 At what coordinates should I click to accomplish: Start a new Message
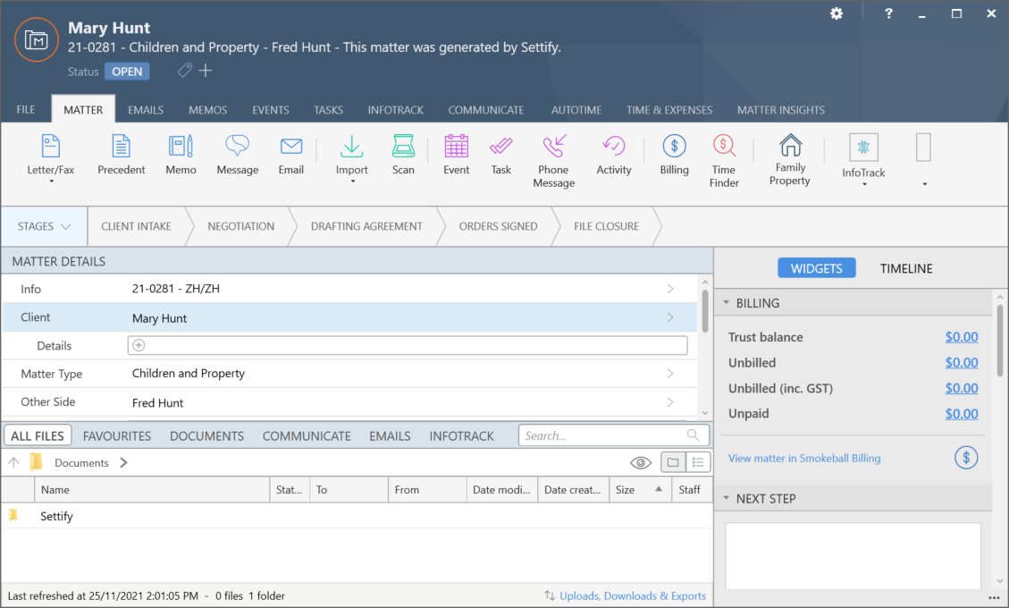238,155
